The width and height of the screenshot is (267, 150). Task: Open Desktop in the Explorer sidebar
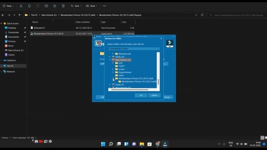coord(12,28)
